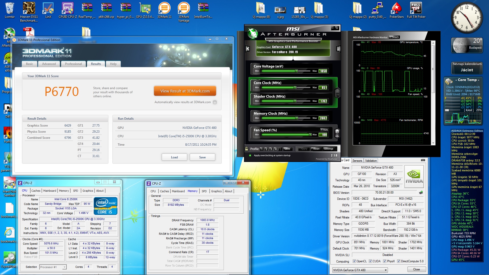Open Afterburner info panel icon

click(338, 49)
